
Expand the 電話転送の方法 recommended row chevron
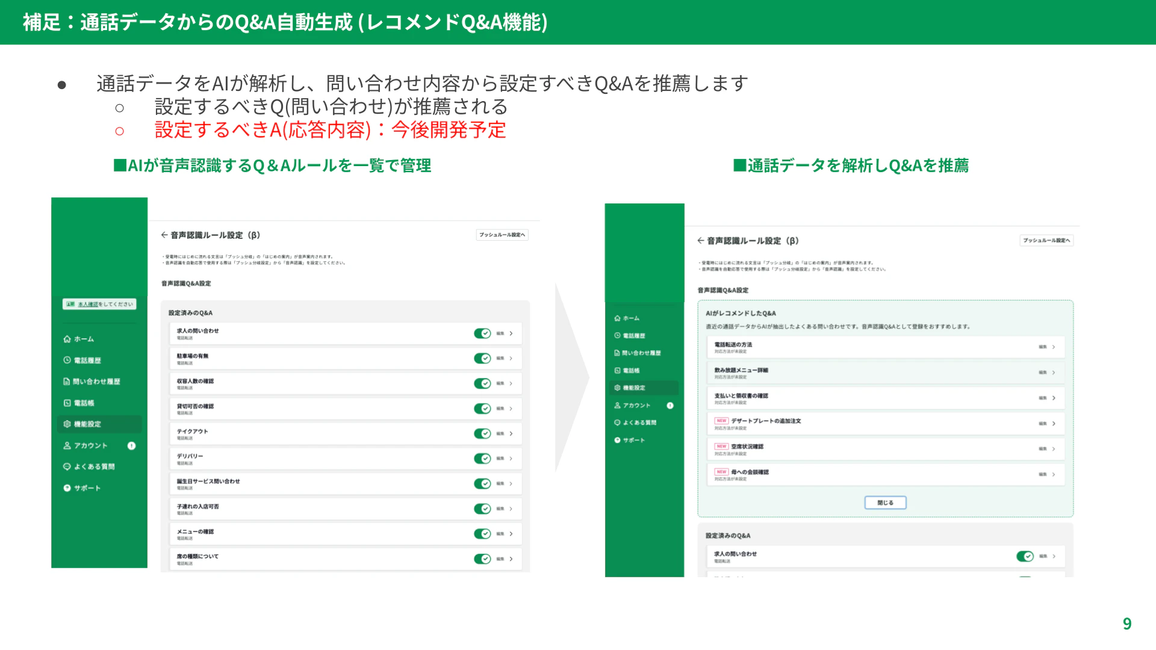tap(1054, 347)
